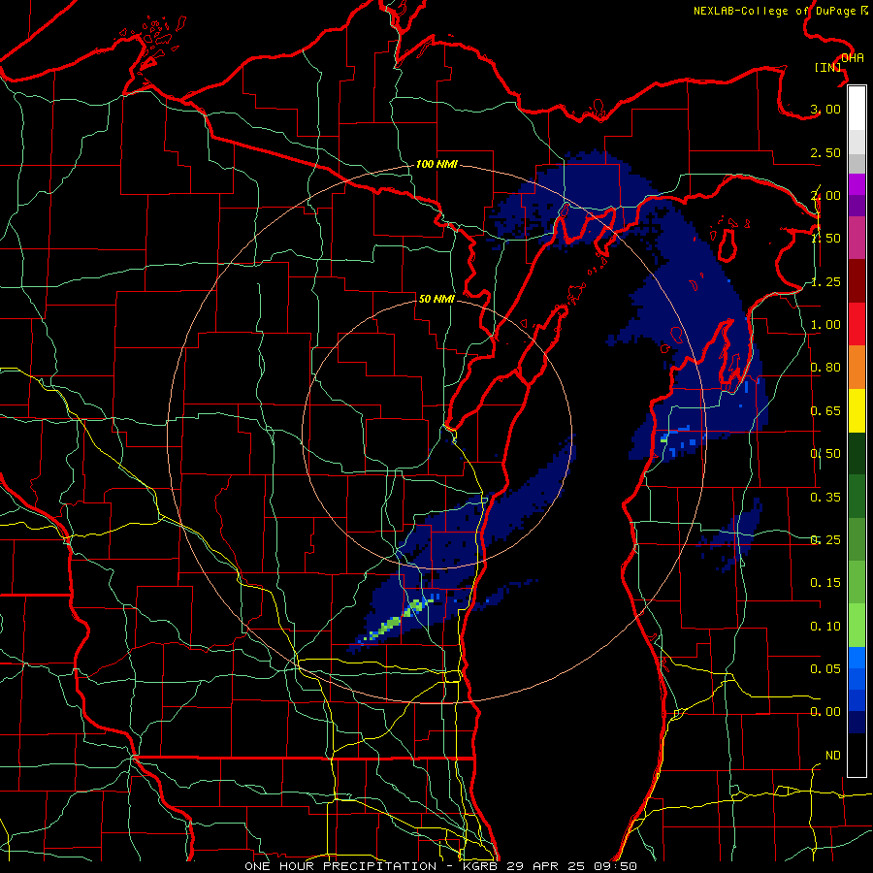873x873 pixels.
Task: Select the orange legend swatch
Action: (857, 368)
